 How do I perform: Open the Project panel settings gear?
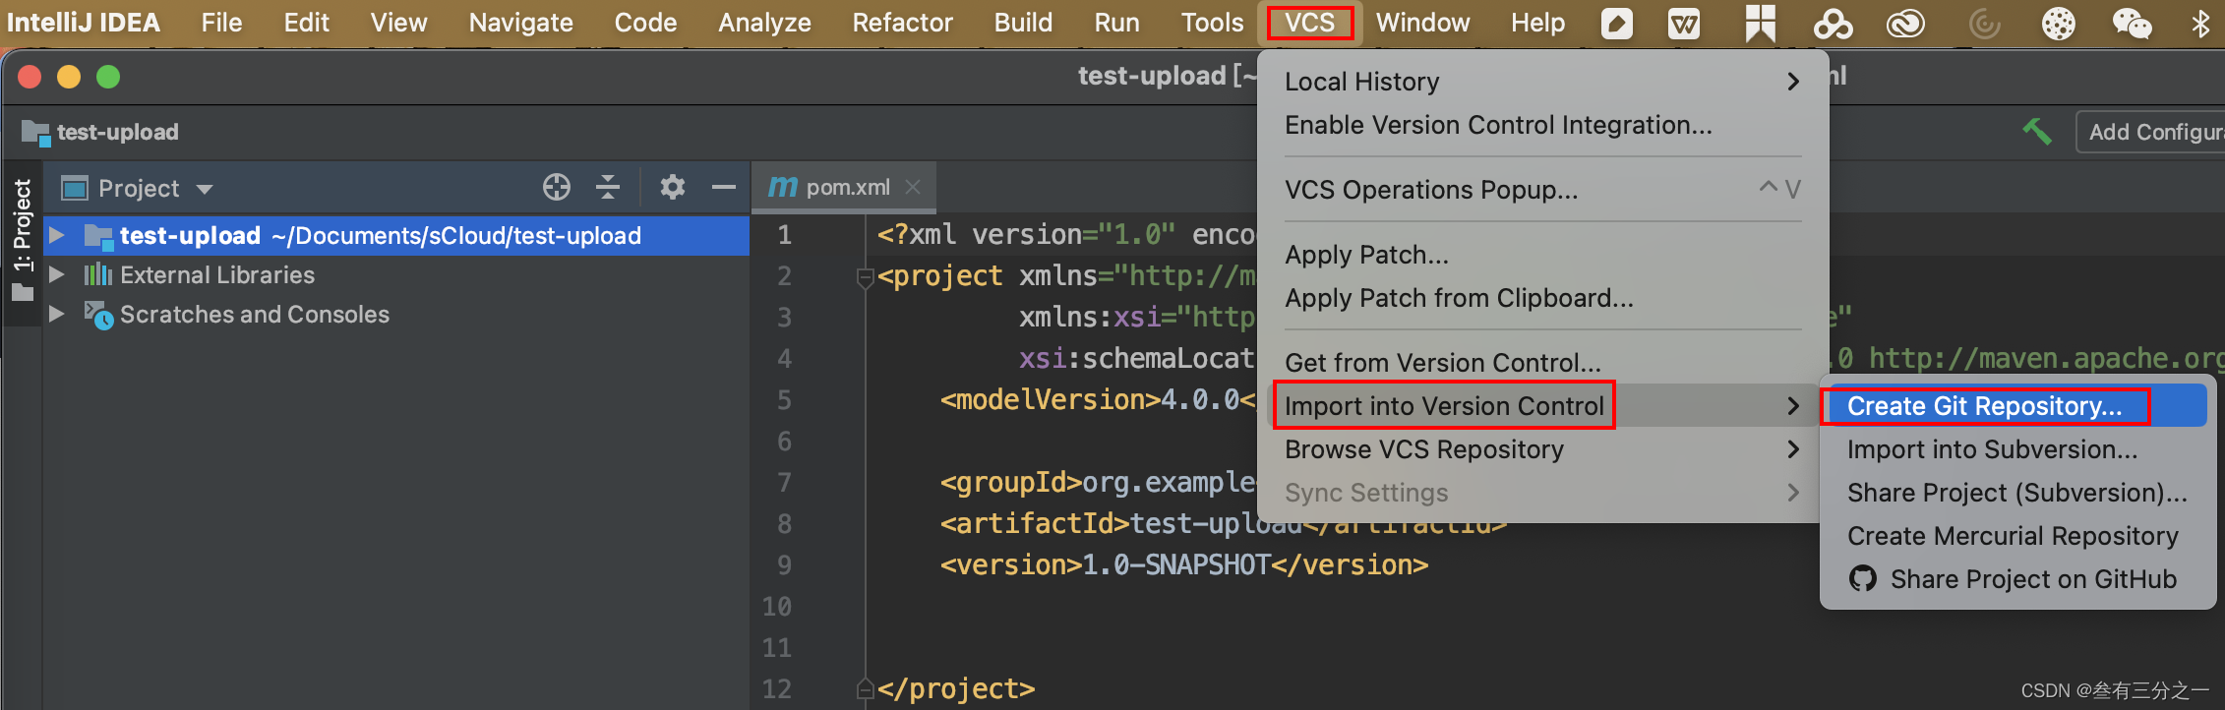(673, 187)
